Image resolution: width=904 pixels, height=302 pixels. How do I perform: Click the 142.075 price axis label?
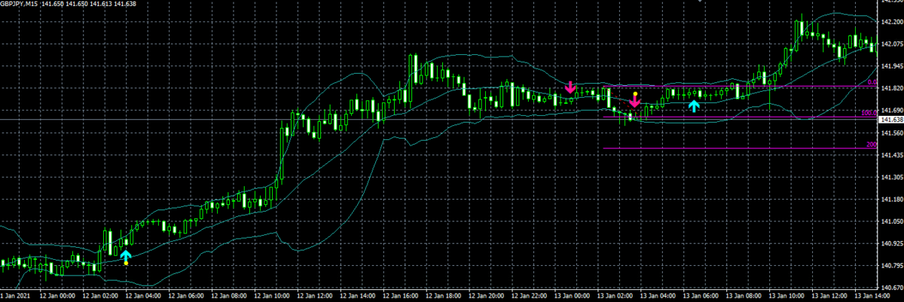point(892,44)
